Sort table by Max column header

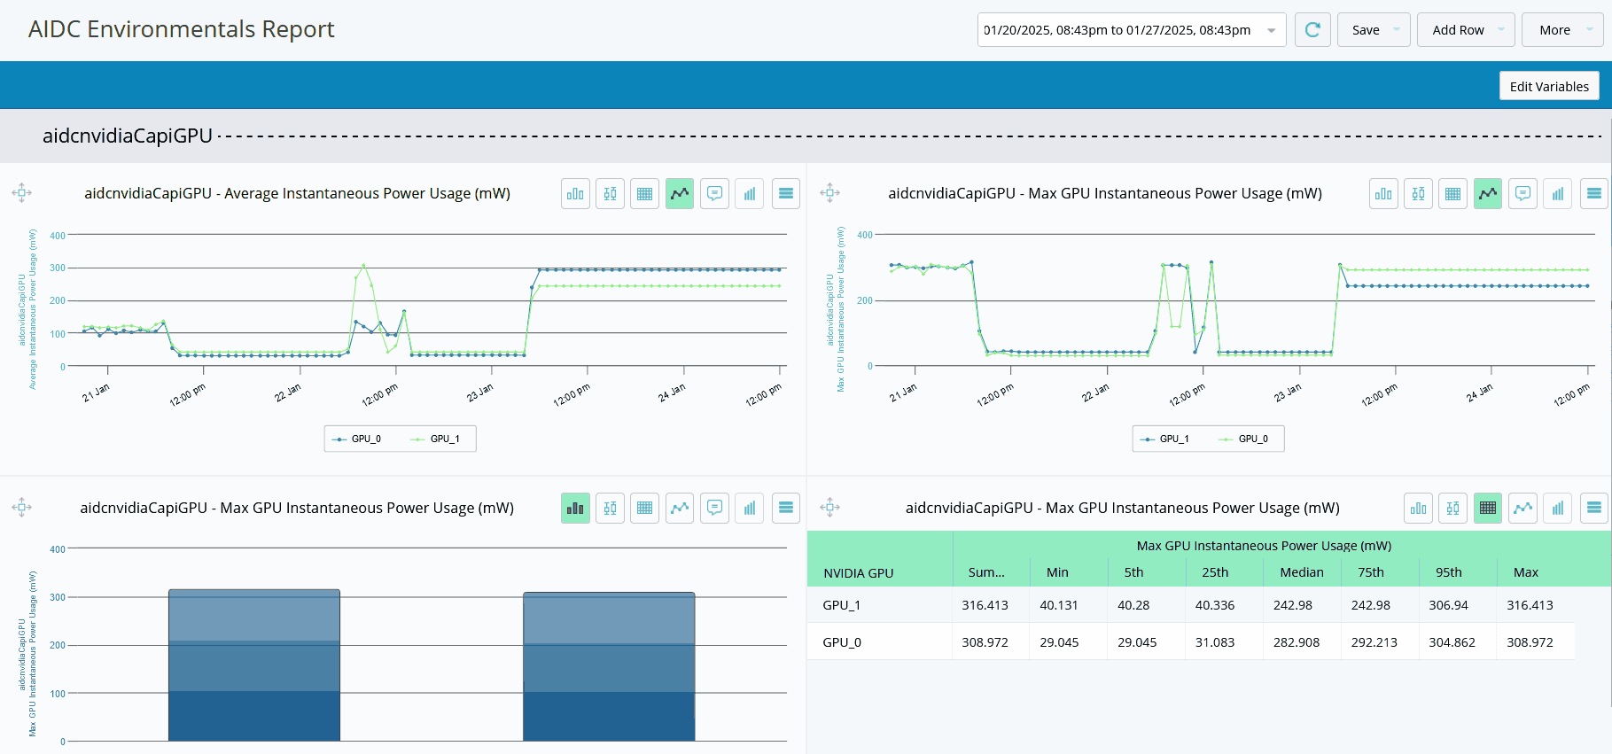(x=1525, y=572)
